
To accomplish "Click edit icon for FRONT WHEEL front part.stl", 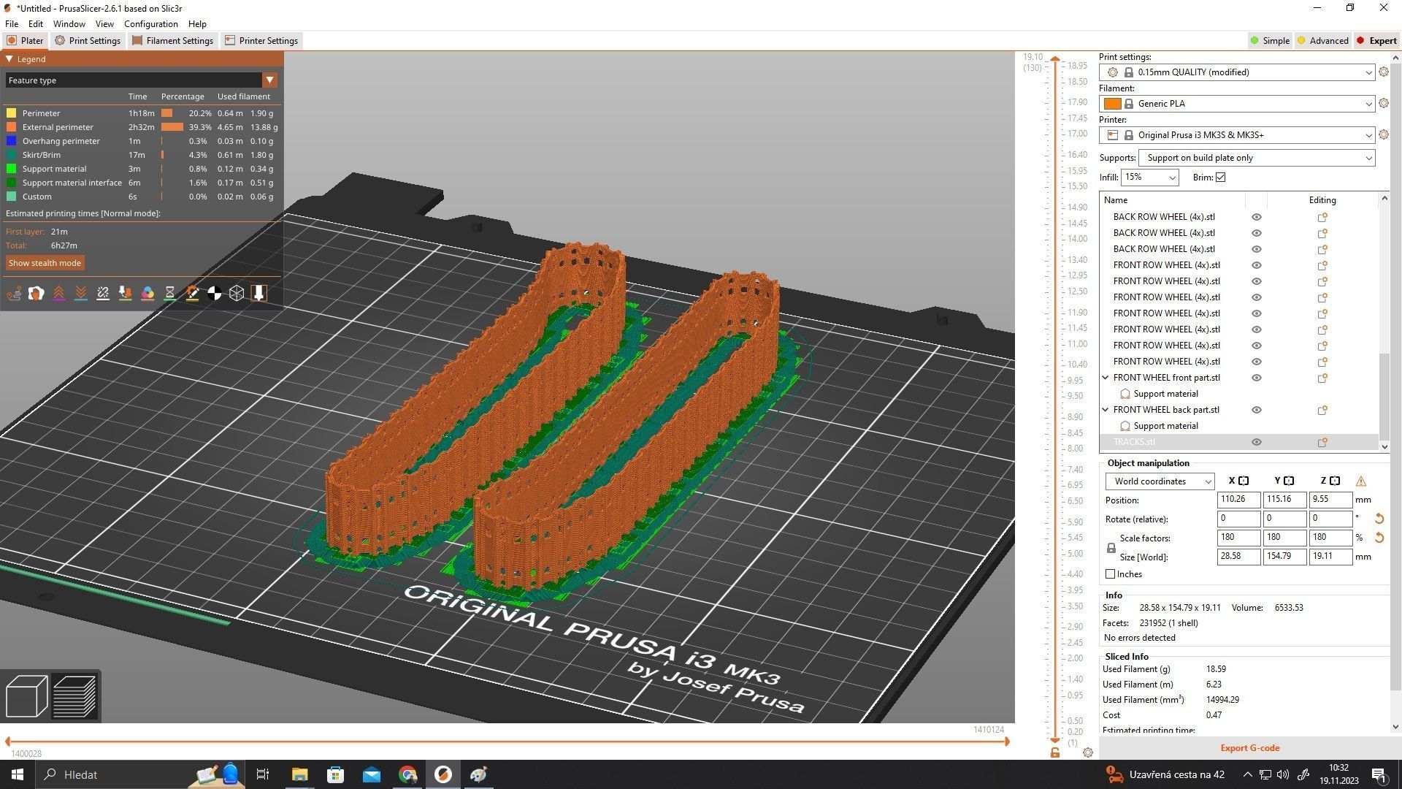I will click(1322, 378).
